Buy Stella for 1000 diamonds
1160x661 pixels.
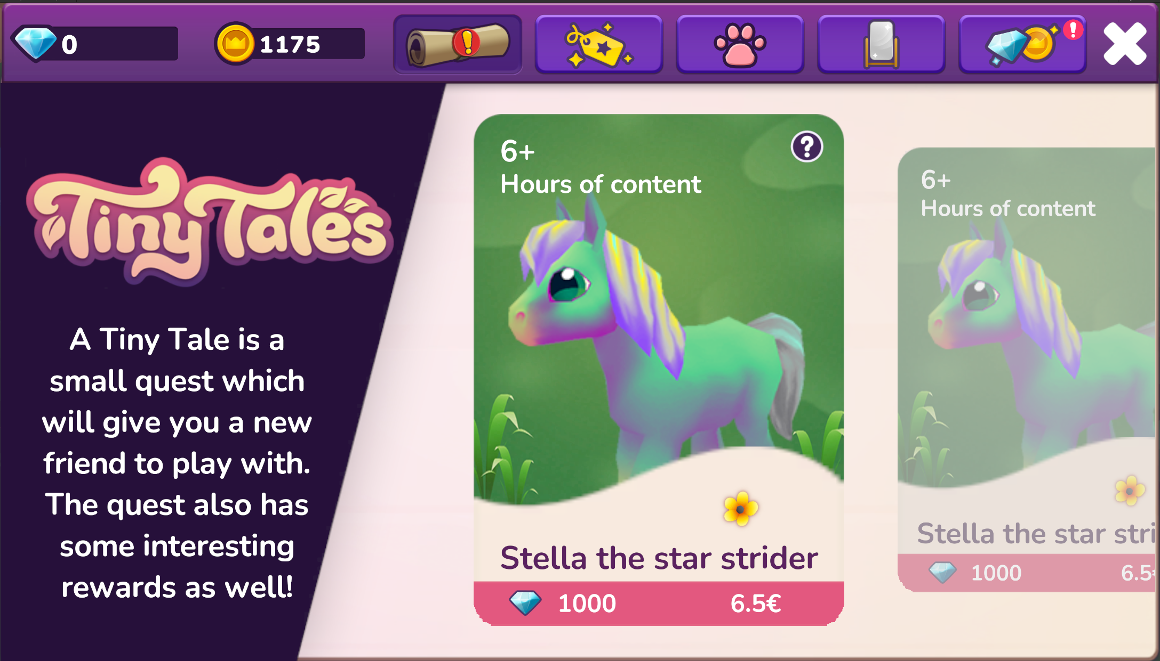click(x=659, y=603)
